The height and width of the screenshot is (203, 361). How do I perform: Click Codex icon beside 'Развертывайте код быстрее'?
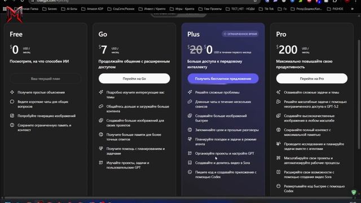(278, 186)
